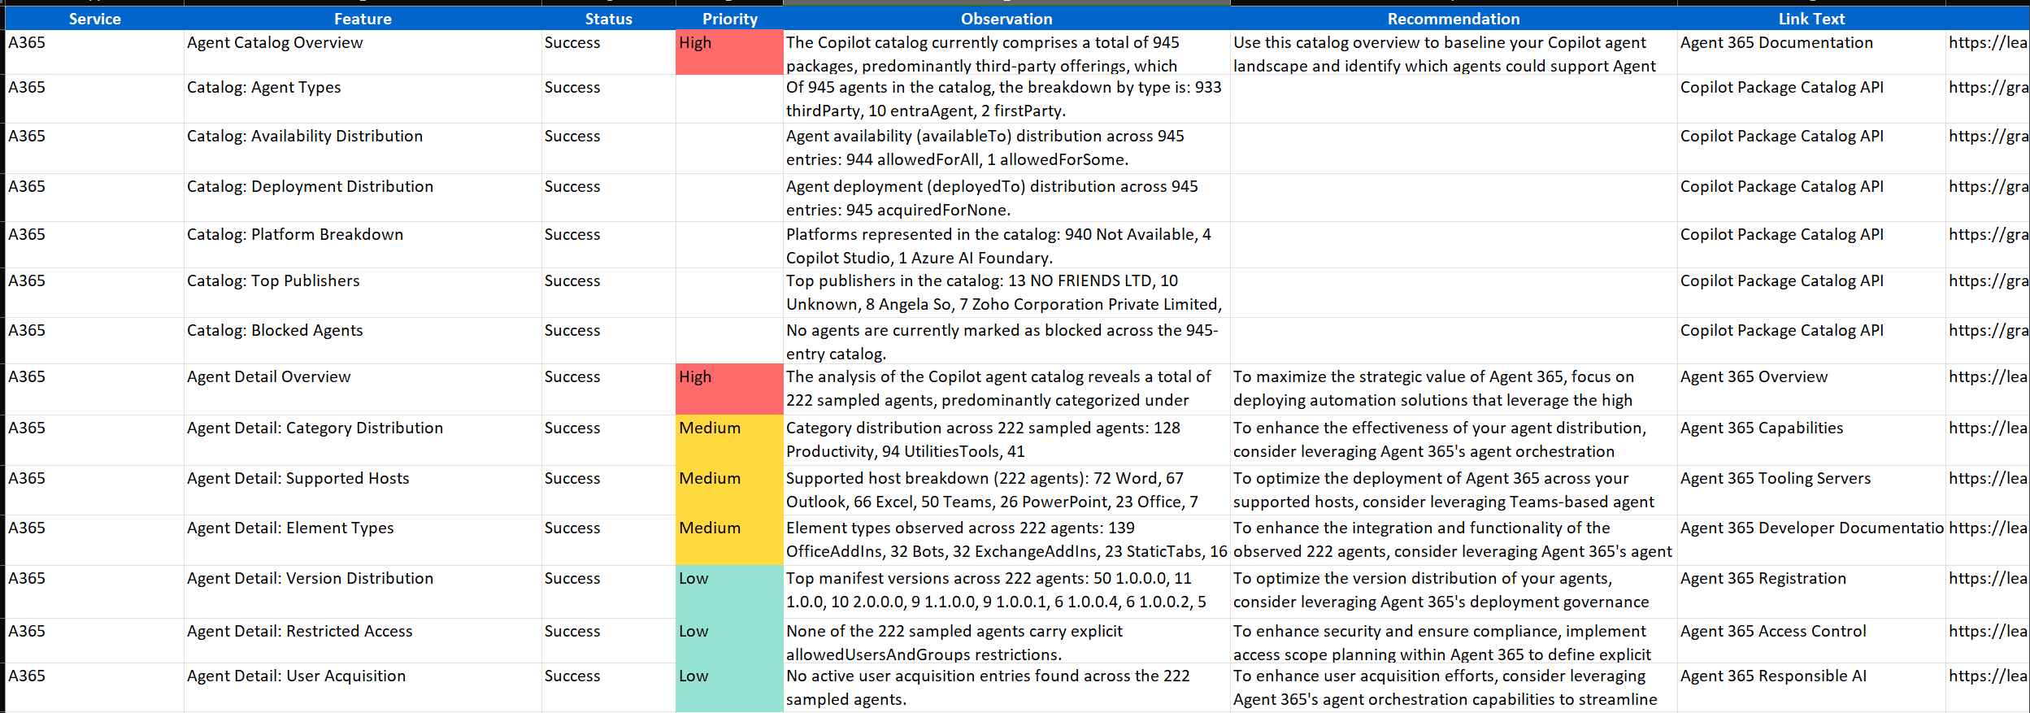Click Agent Detail: Supported Hosts cell

click(363, 490)
